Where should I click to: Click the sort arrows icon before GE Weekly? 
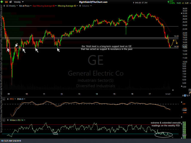tap(4, 6)
